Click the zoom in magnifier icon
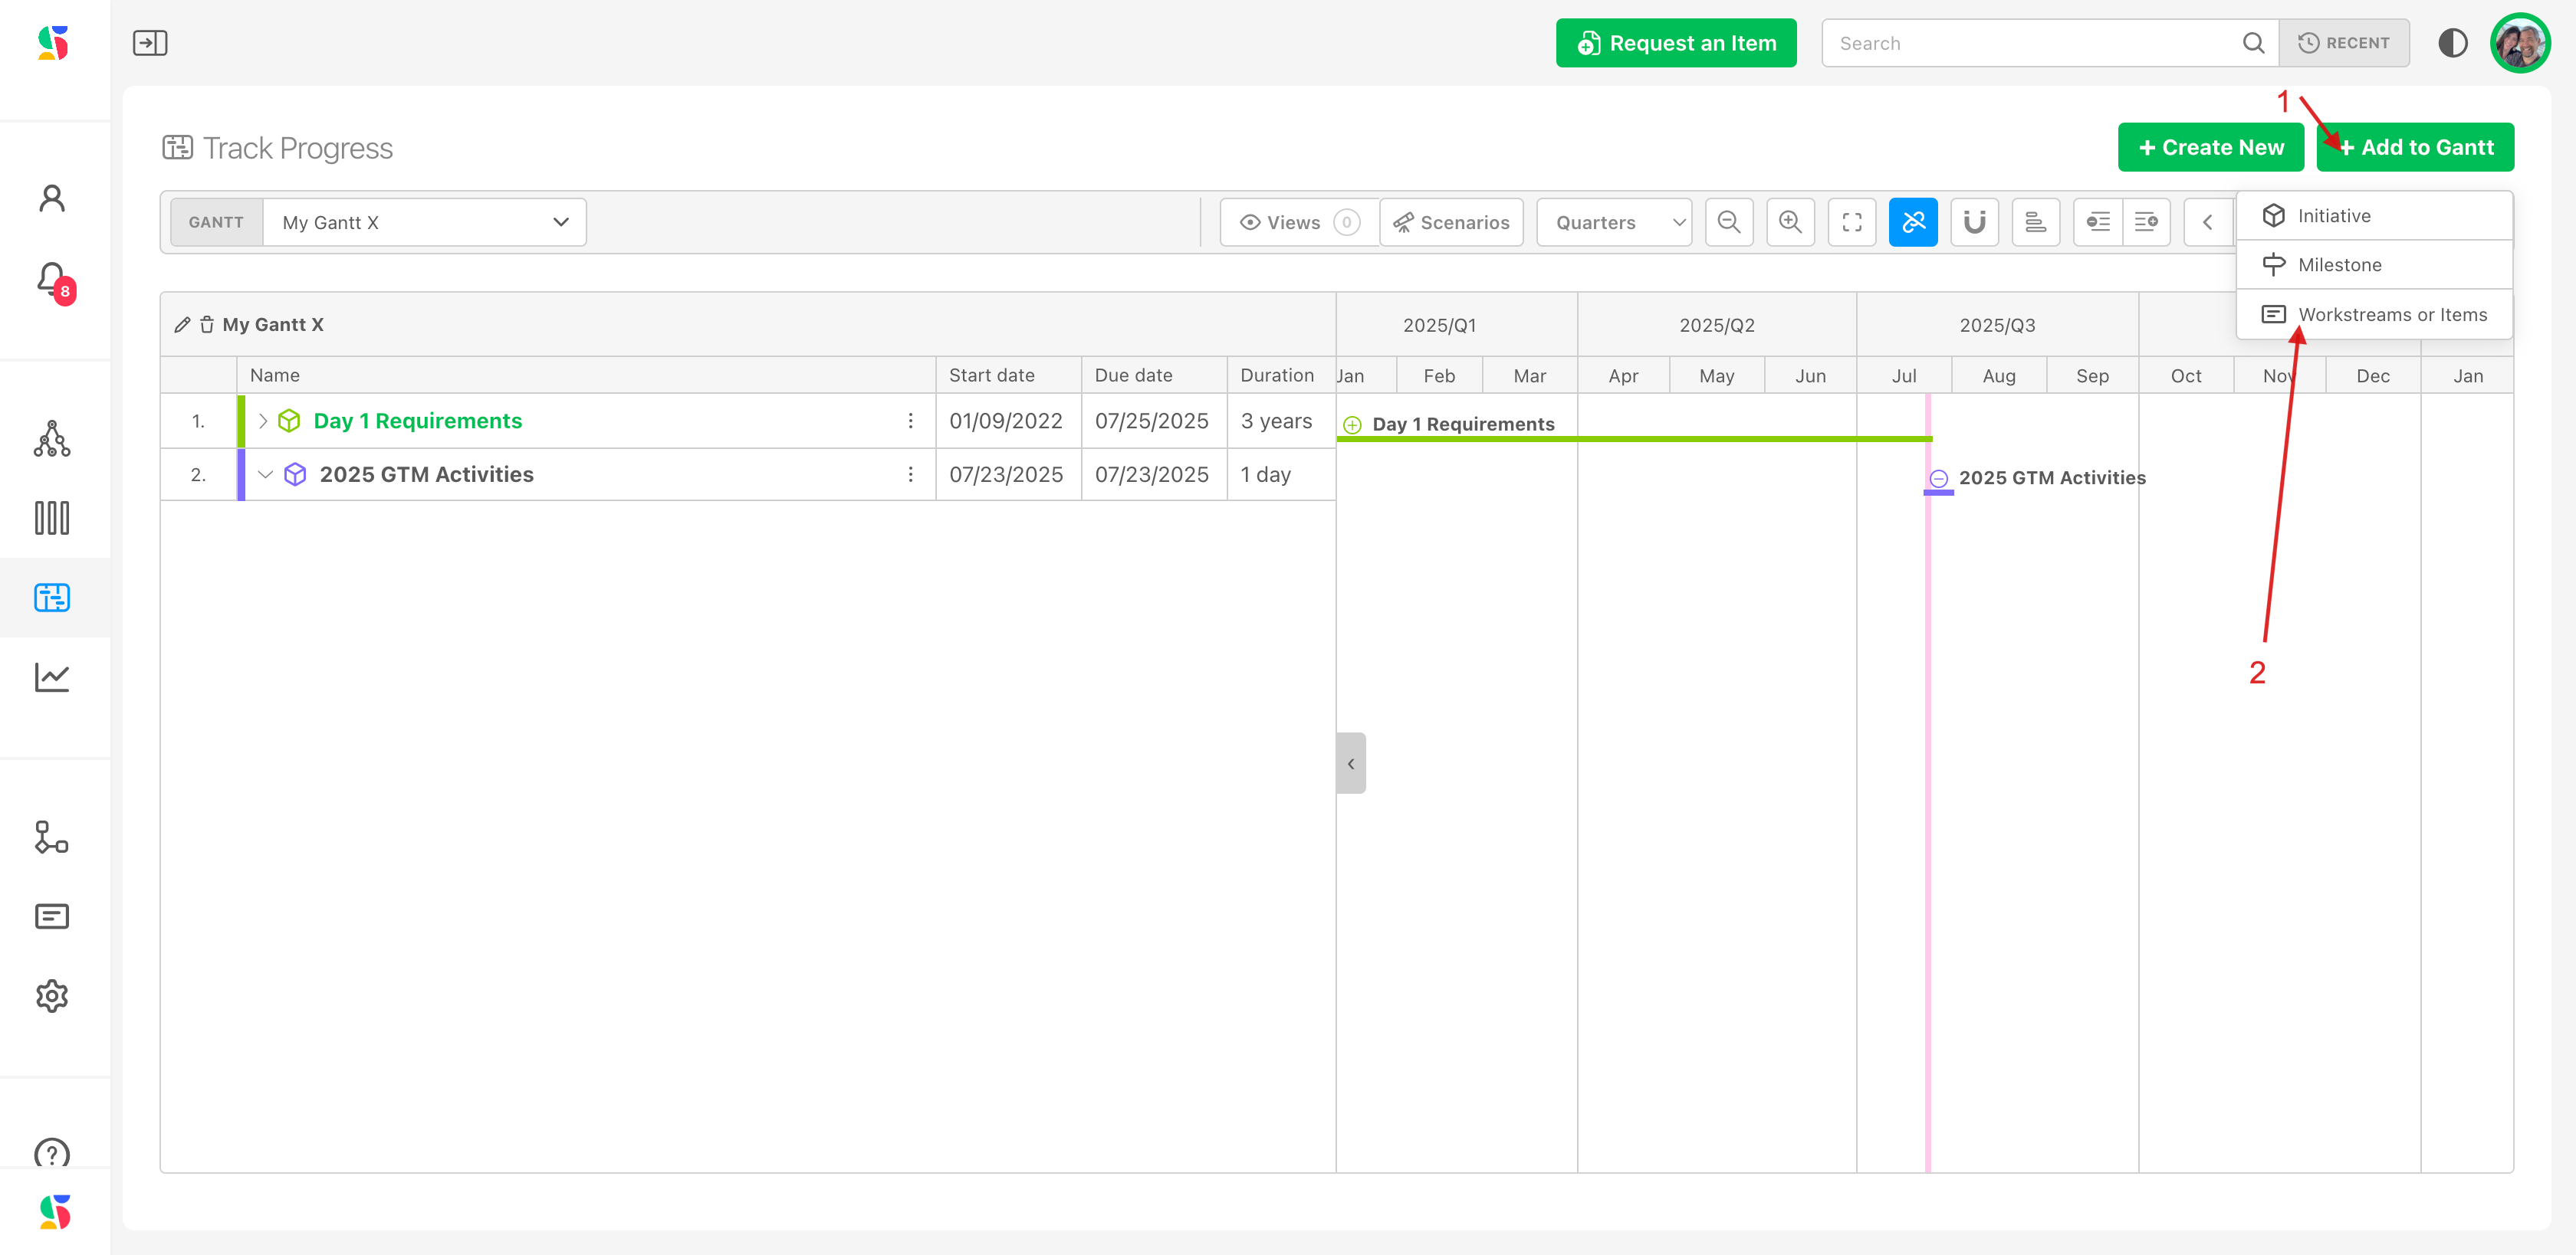 pyautogui.click(x=1790, y=222)
